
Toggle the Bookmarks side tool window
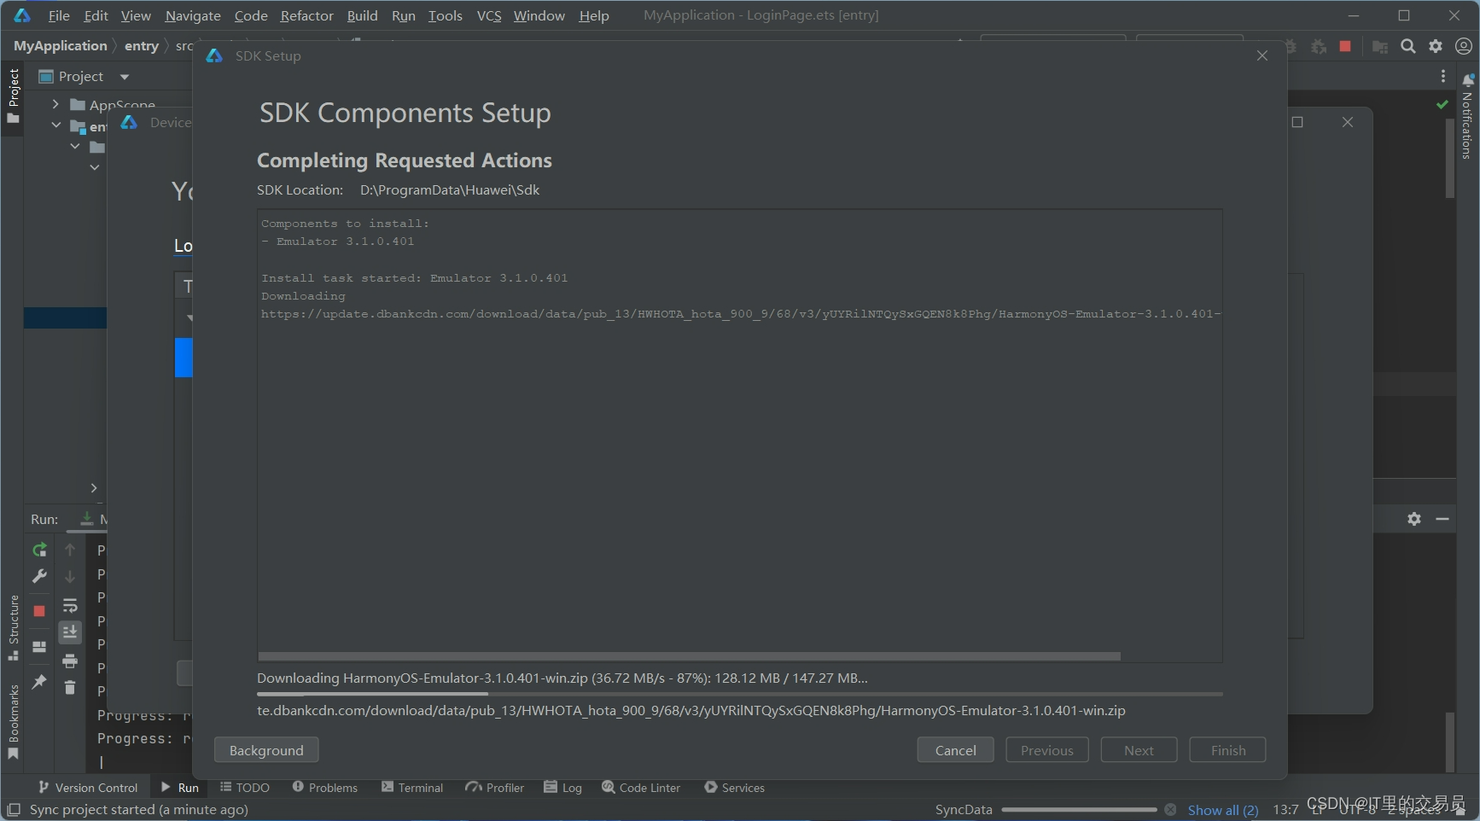pos(13,722)
